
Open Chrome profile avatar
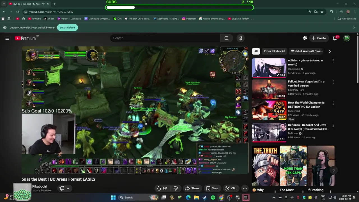[x=348, y=12]
